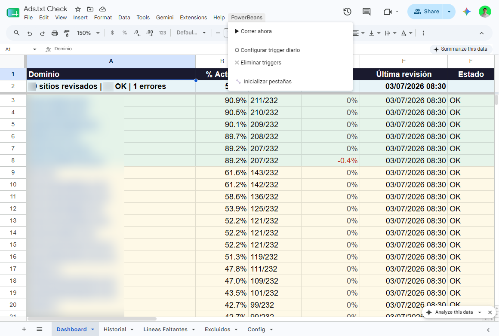Open the Extensions menu
The image size is (499, 336).
(193, 18)
